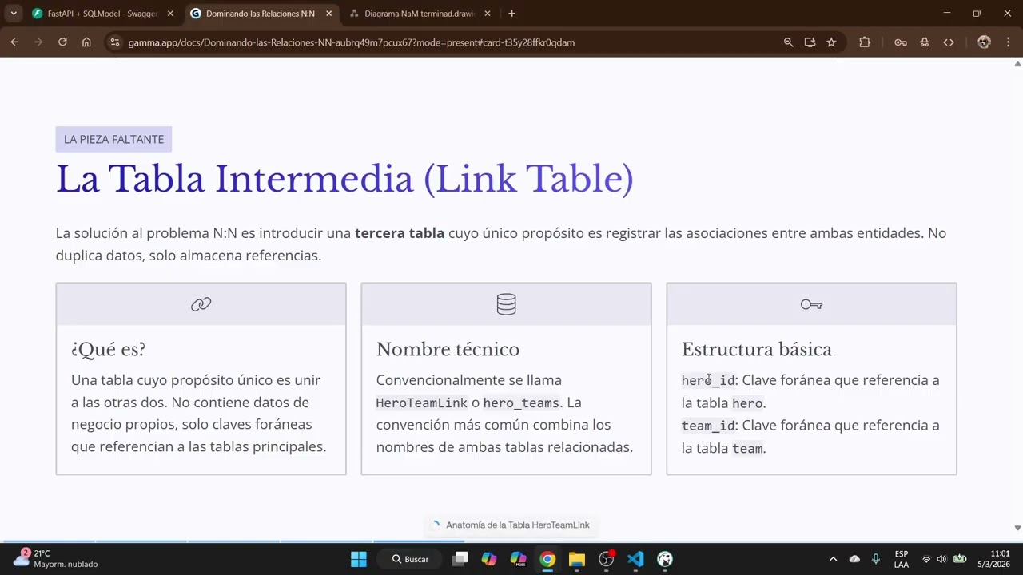The height and width of the screenshot is (575, 1023).
Task: Switch to Chrome on the taskbar
Action: [x=547, y=559]
